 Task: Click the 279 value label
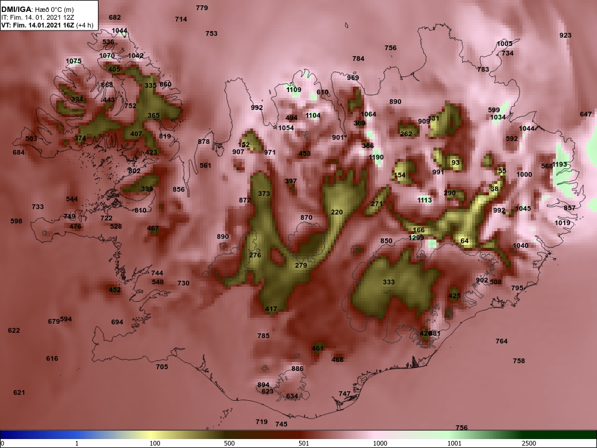pyautogui.click(x=301, y=265)
